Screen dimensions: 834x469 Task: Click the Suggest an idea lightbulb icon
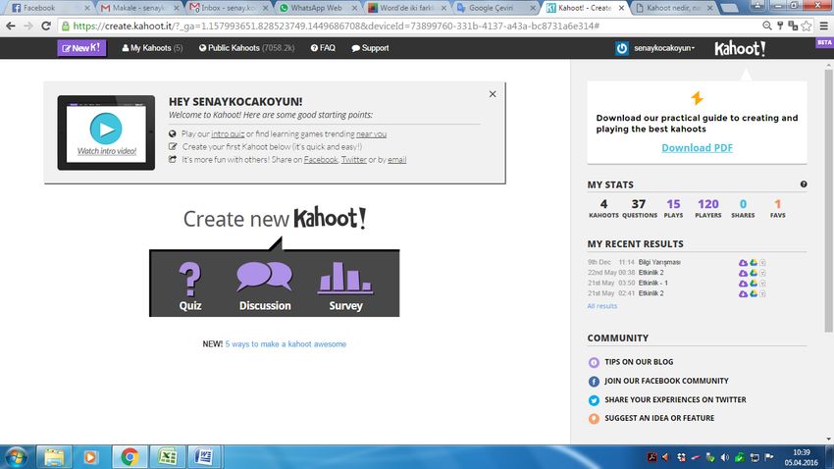pyautogui.click(x=594, y=419)
